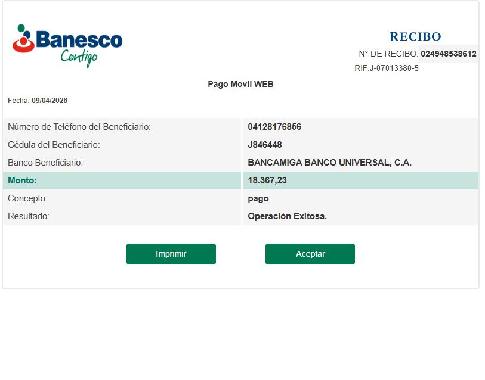The image size is (485, 380).
Task: Select the receipt number 024948538612
Action: pyautogui.click(x=448, y=54)
